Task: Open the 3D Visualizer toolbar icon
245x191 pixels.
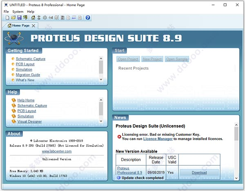Action: click(x=51, y=18)
